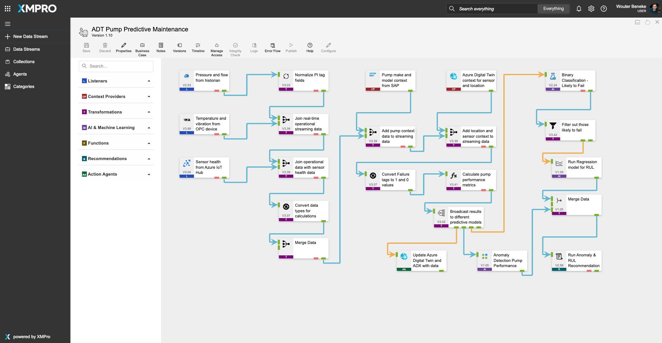Open the Properties tool in toolbar
Image resolution: width=662 pixels, height=343 pixels.
point(123,48)
